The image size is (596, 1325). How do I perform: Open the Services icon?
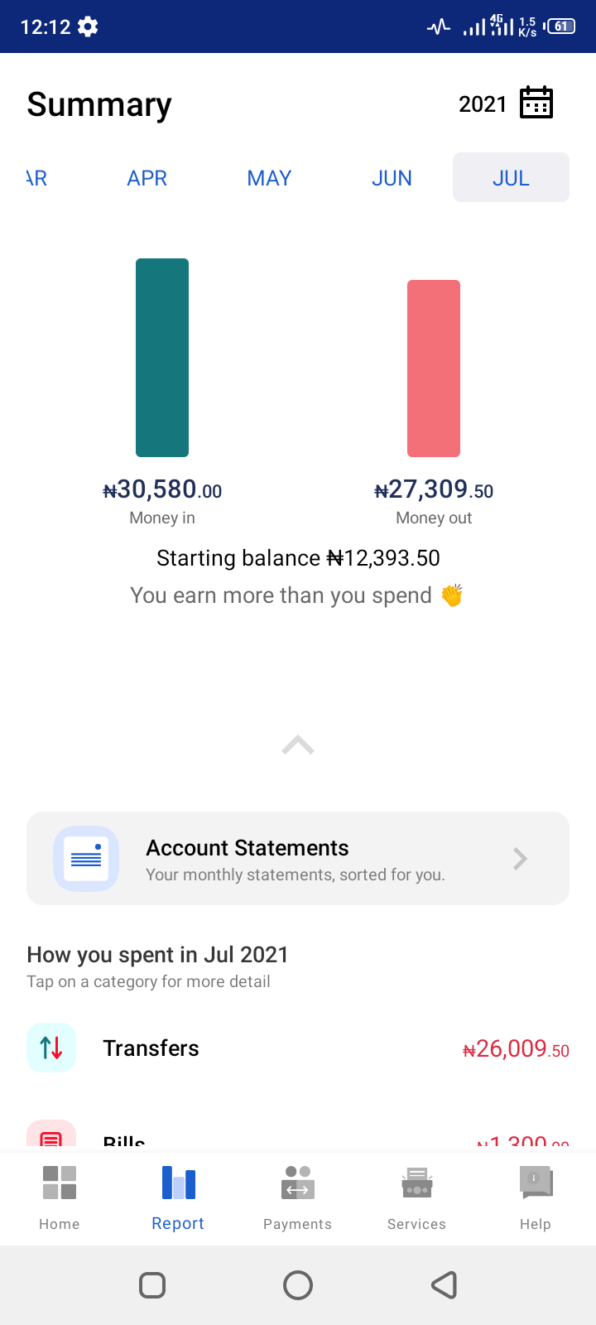[x=417, y=1183]
